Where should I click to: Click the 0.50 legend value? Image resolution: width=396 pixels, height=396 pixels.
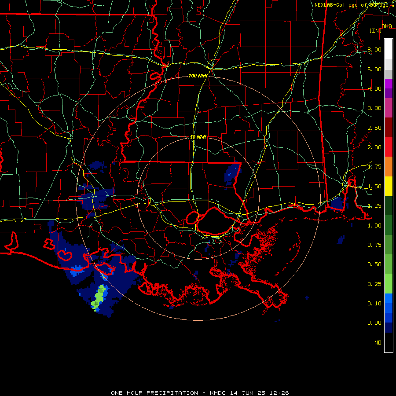[374, 264]
